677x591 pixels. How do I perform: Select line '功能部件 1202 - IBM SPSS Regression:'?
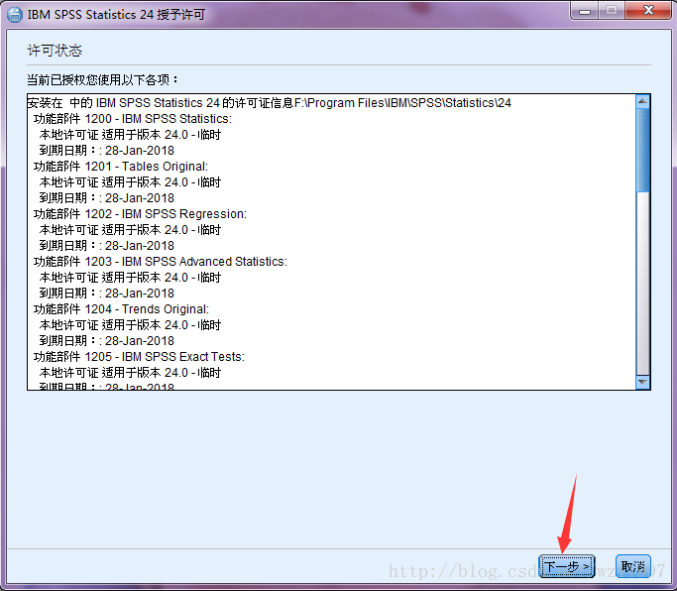140,214
